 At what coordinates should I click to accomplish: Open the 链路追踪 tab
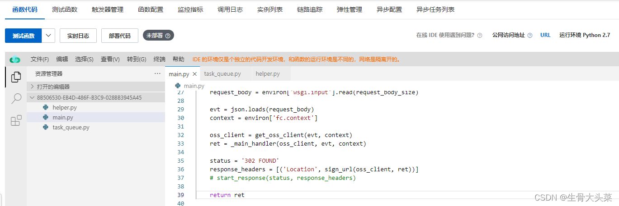point(310,9)
